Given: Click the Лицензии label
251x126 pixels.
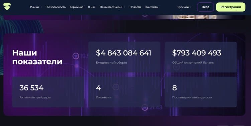Looking at the screenshot, I should pyautogui.click(x=104, y=97).
